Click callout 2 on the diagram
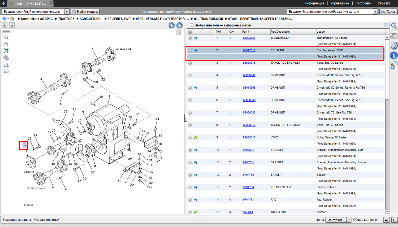This screenshot has width=398, height=227. pos(25,145)
